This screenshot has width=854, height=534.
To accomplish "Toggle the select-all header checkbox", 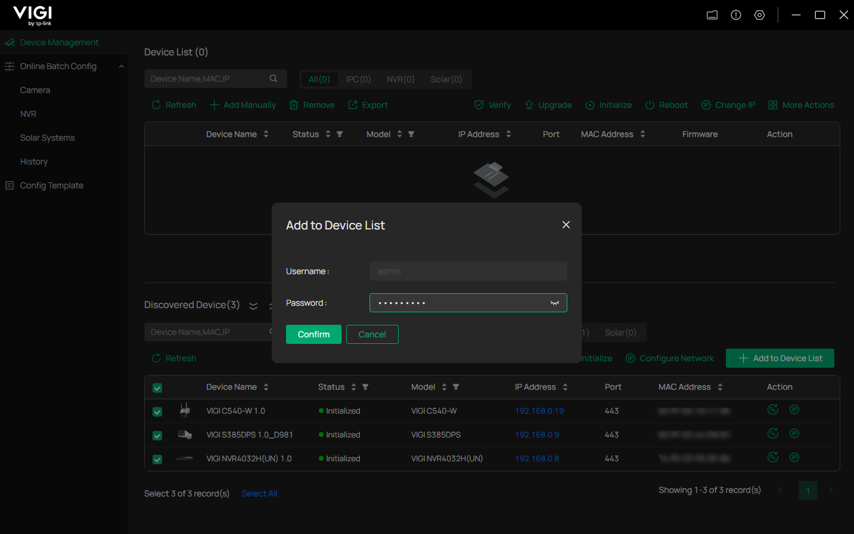I will pyautogui.click(x=157, y=388).
